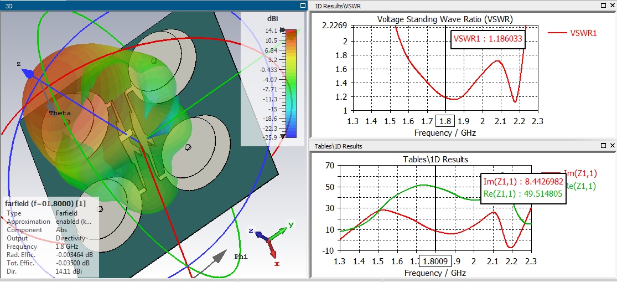Click the 1.8 frequency marker box
Image resolution: width=617 pixels, height=282 pixels.
tap(445, 121)
